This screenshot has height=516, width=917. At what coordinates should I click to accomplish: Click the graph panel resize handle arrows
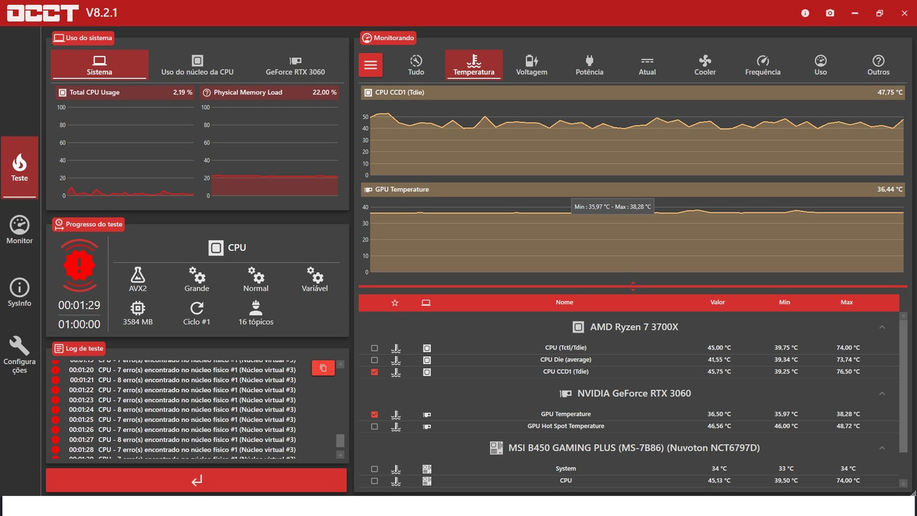point(633,287)
